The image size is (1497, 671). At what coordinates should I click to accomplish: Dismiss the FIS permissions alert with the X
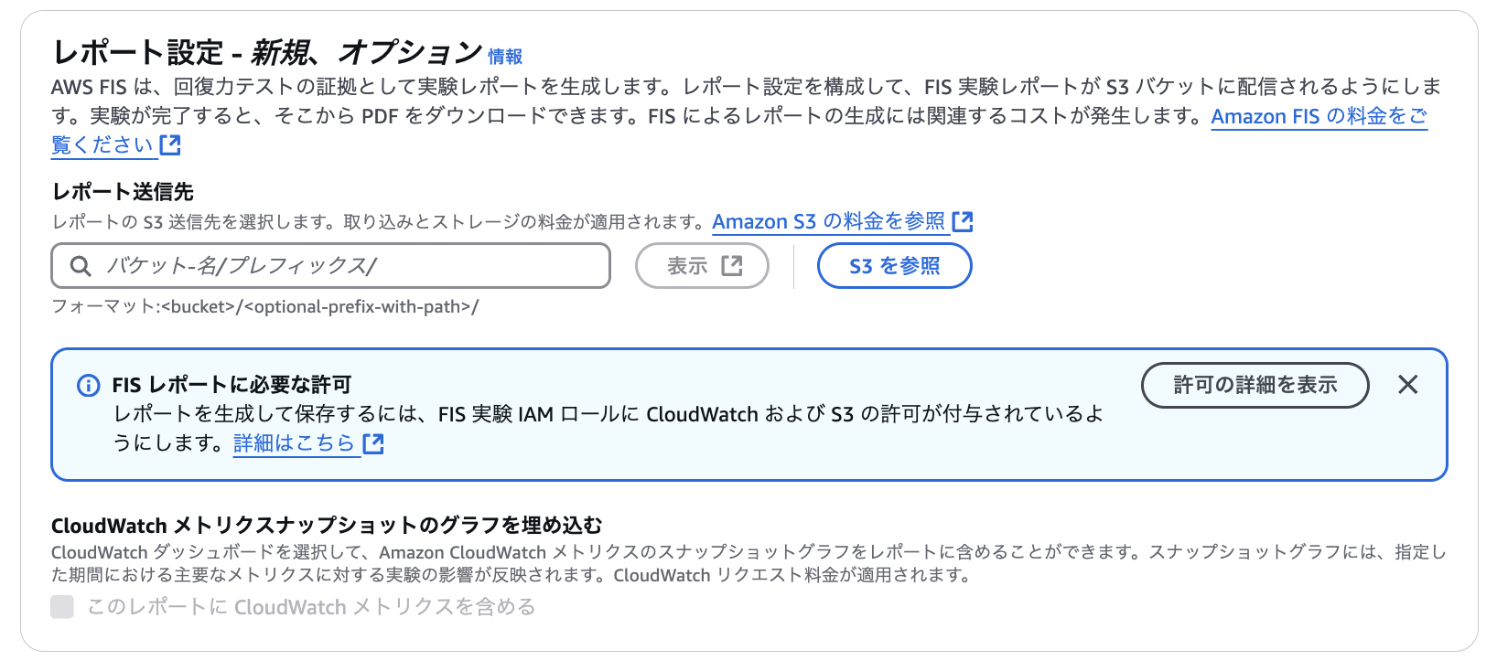(x=1407, y=386)
